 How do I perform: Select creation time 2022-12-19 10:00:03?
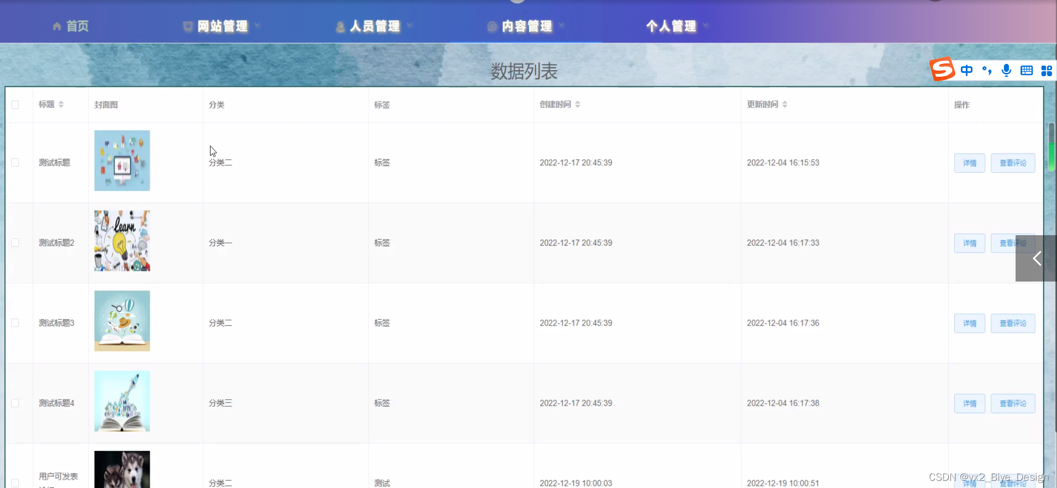(576, 483)
